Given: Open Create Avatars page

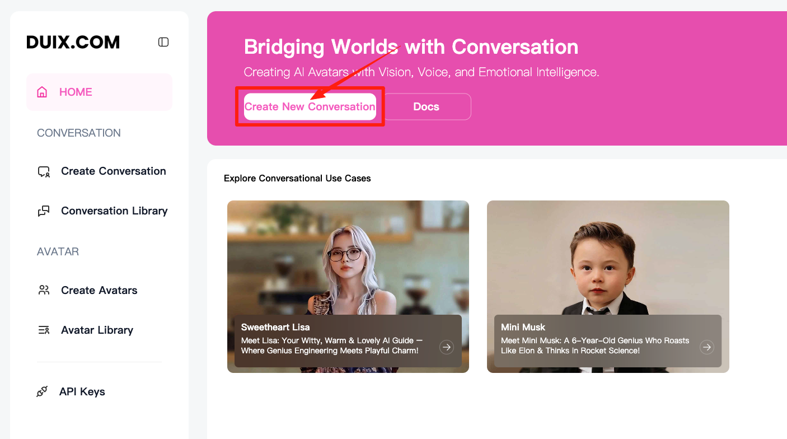Looking at the screenshot, I should [x=99, y=290].
